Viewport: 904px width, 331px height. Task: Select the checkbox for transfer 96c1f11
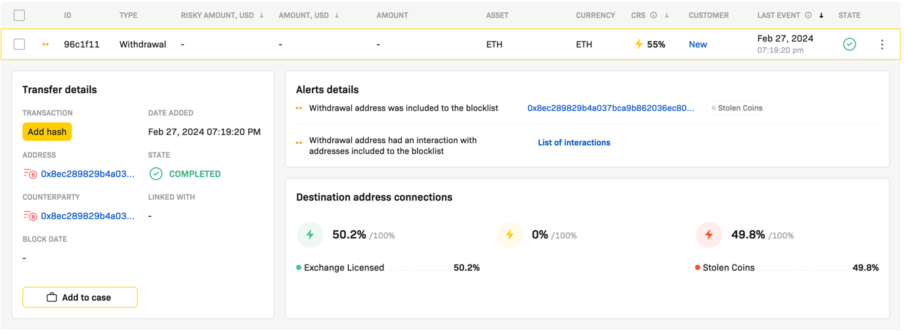click(19, 45)
